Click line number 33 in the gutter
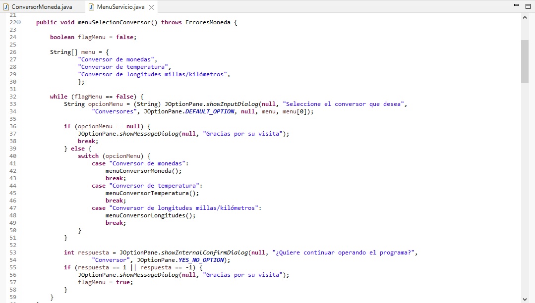The width and height of the screenshot is (535, 303). point(13,104)
